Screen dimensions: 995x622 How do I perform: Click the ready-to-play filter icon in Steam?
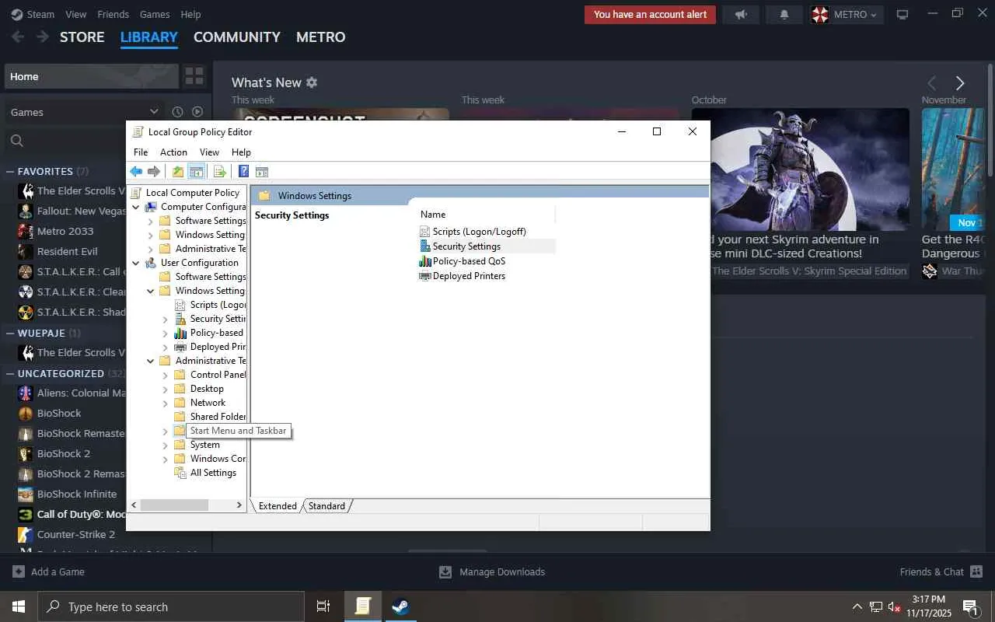197,112
